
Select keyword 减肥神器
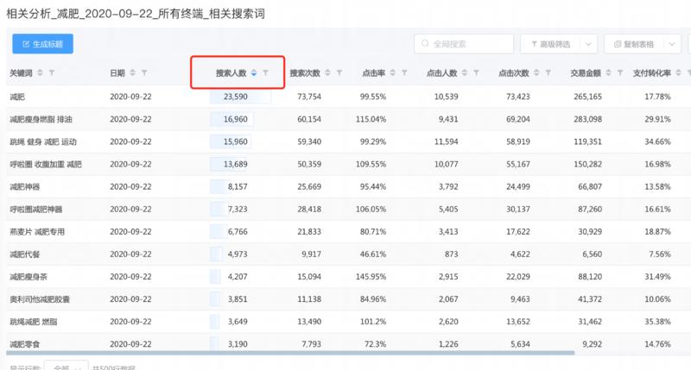pyautogui.click(x=25, y=186)
